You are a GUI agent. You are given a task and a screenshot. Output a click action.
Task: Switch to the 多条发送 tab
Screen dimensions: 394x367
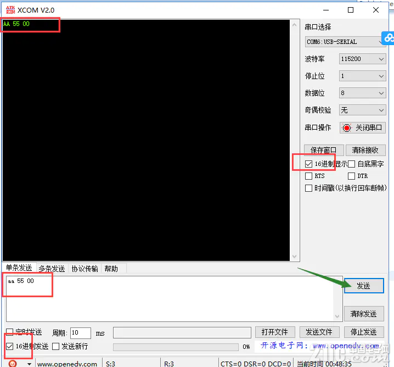point(52,269)
